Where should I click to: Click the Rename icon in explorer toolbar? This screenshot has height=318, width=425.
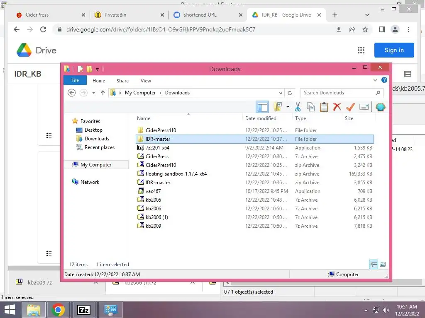coord(364,107)
